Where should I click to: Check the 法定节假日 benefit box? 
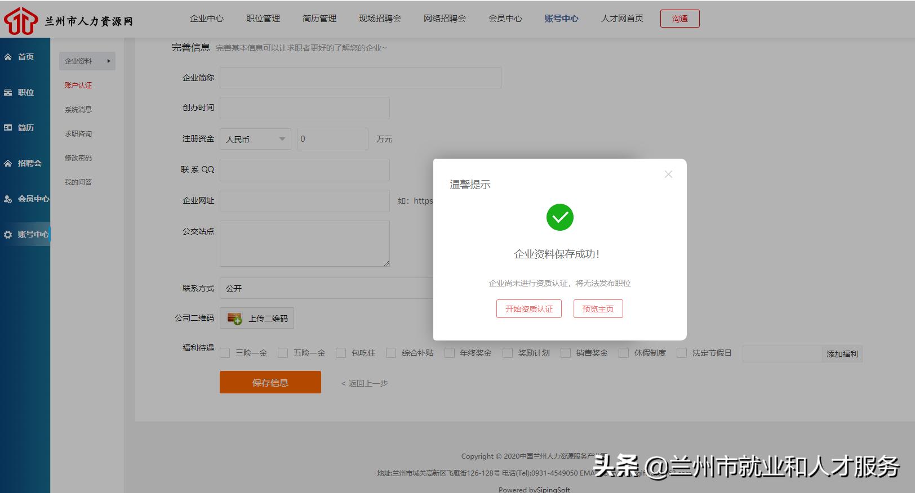point(682,353)
